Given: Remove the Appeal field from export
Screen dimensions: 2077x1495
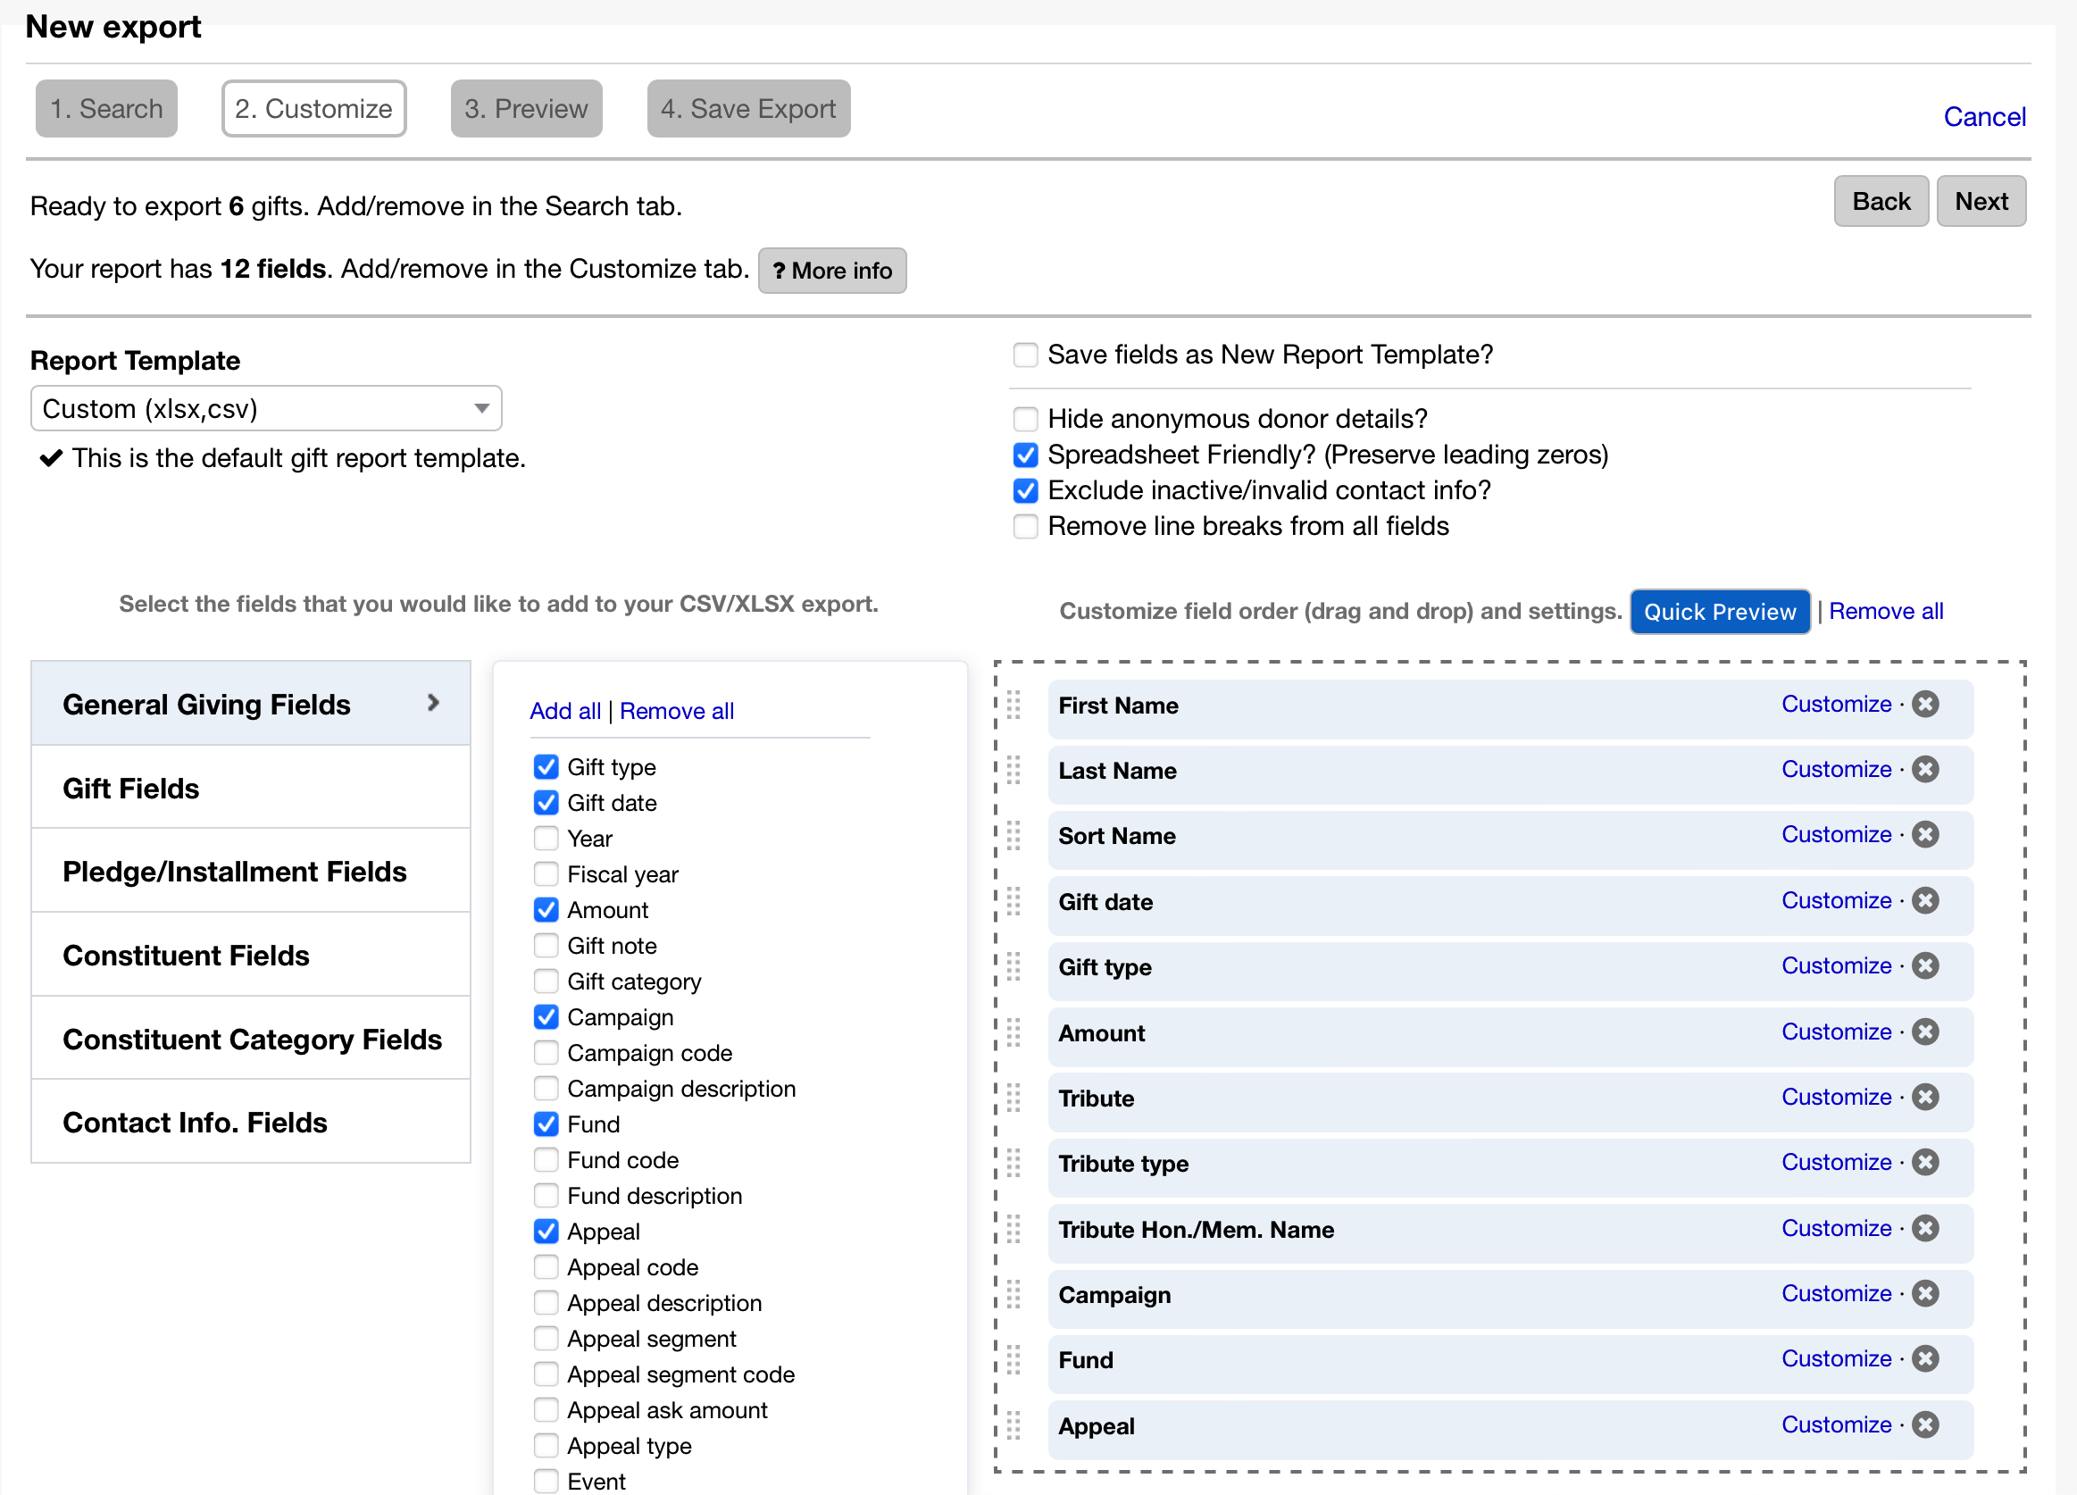Looking at the screenshot, I should click(x=1926, y=1424).
